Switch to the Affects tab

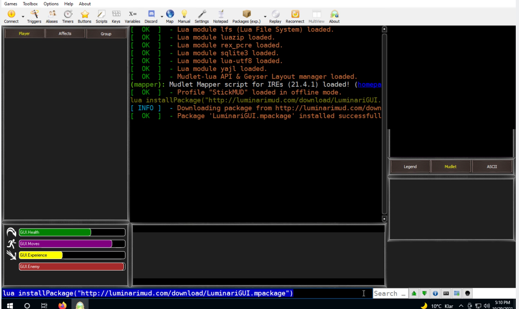pos(65,33)
